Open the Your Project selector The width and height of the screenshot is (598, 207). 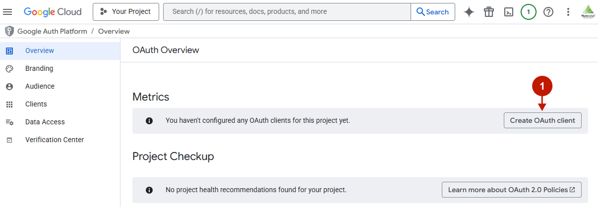click(126, 12)
